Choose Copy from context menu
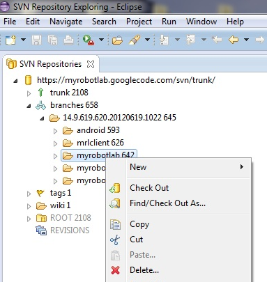267x282 pixels. 178,224
